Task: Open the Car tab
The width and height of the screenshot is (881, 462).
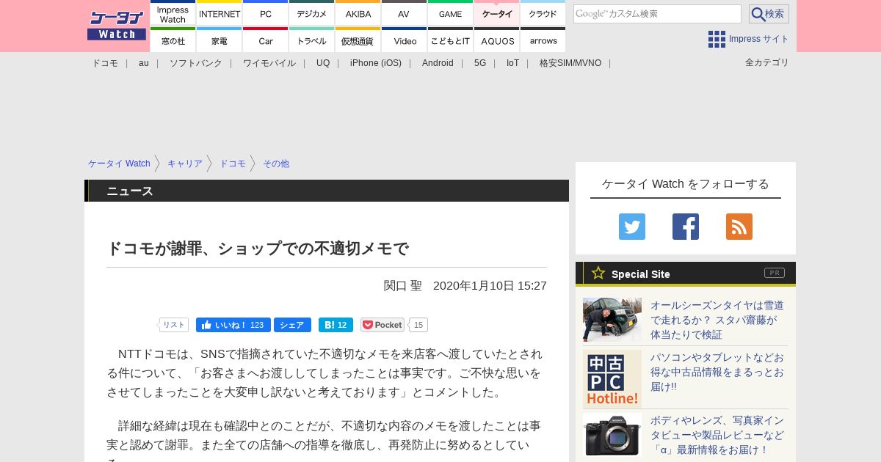Action: click(x=266, y=40)
